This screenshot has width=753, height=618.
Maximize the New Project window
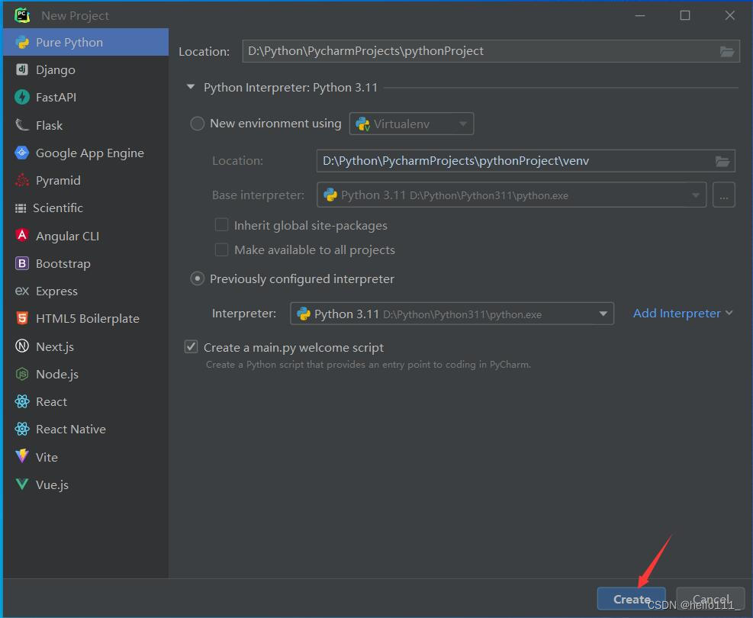[x=685, y=15]
